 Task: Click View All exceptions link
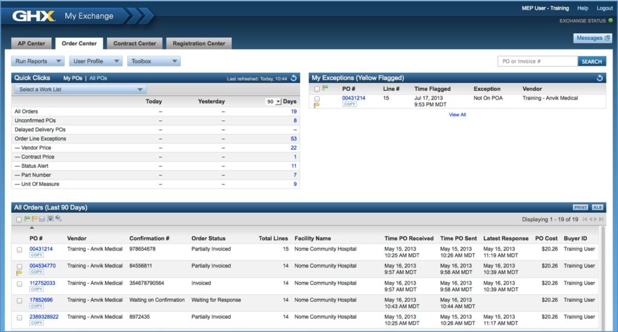(457, 114)
